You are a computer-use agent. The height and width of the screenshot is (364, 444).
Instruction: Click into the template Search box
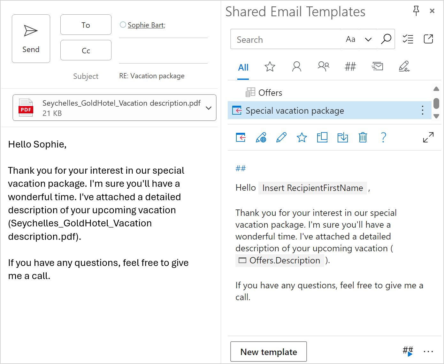[x=286, y=39]
